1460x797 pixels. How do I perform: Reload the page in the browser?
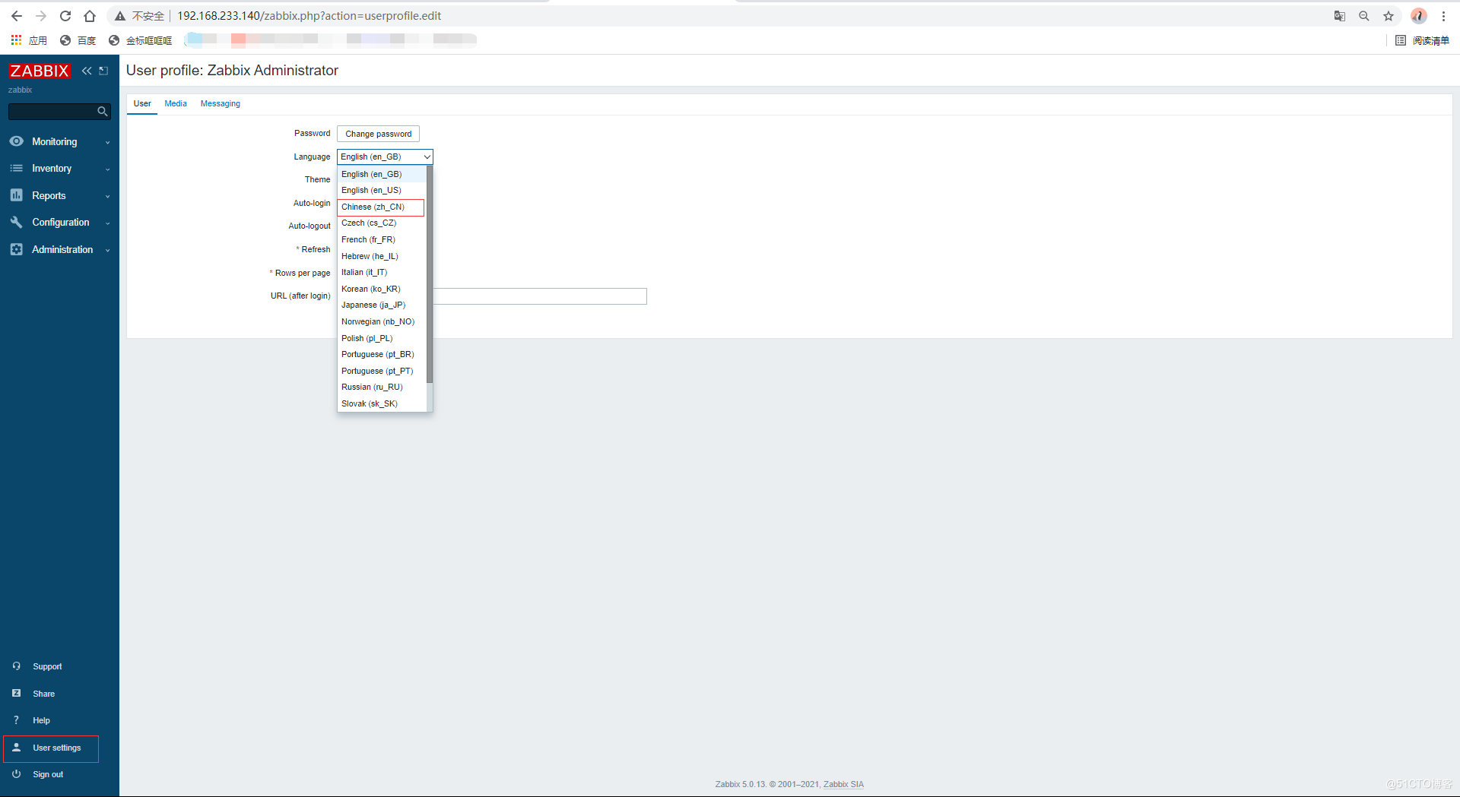click(x=65, y=16)
